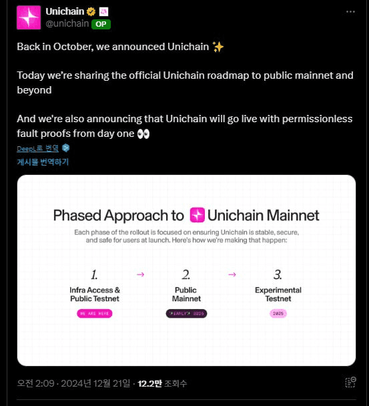Click the pink Unichain logo in the roadmap image
Screen dimensions: 369x406
click(x=198, y=215)
